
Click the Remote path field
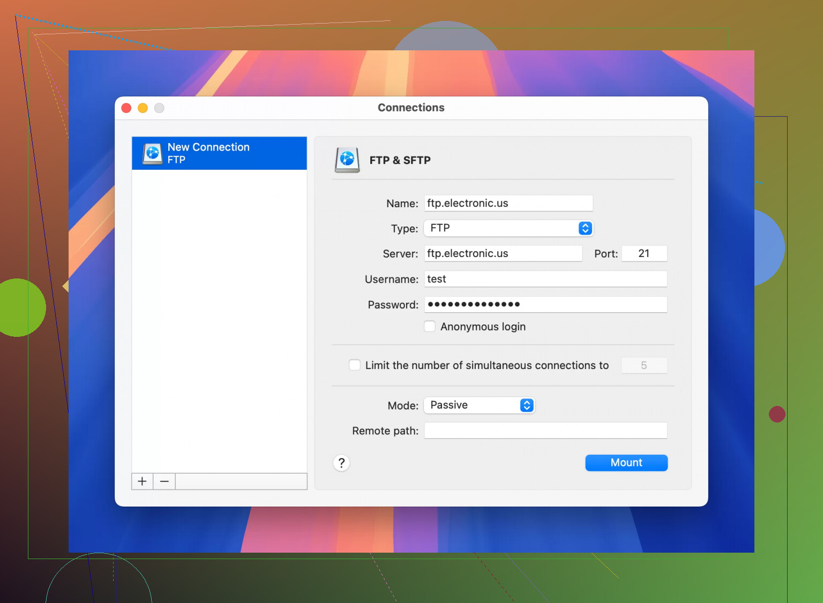coord(545,431)
